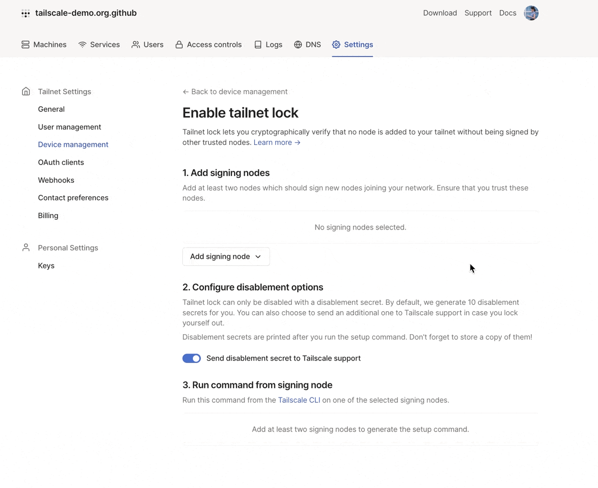Select the DNS tab

tap(307, 45)
